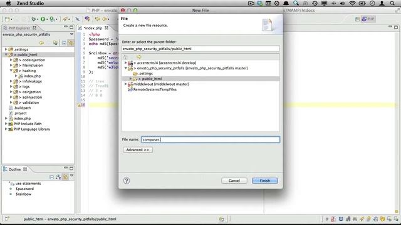
Task: Select $rainbow in Outline
Action: point(23,194)
